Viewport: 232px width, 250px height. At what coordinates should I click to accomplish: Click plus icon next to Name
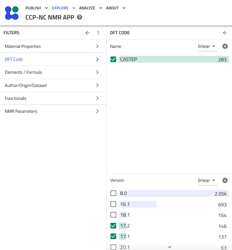point(225,46)
